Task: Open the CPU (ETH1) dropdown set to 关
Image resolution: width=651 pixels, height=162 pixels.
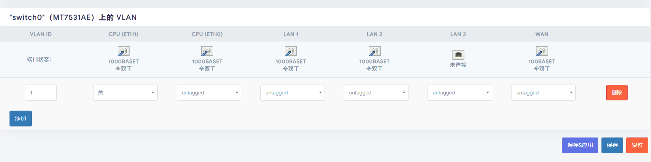Action: (x=125, y=92)
